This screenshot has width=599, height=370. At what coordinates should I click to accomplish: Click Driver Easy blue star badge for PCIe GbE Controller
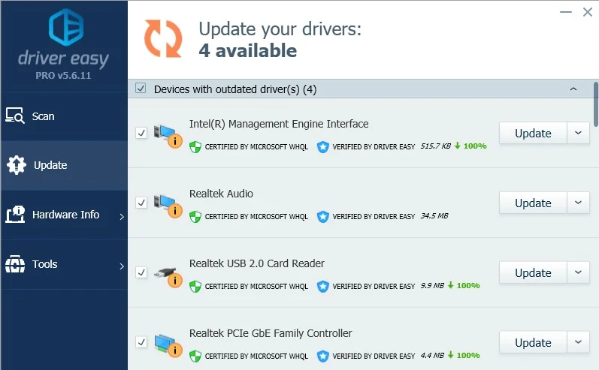click(323, 356)
